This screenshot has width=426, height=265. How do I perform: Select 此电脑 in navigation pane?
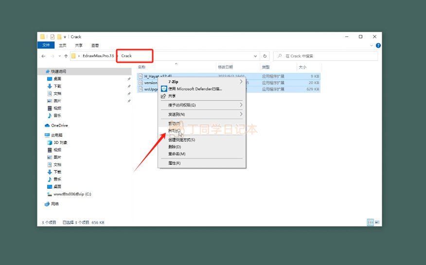tap(56, 135)
